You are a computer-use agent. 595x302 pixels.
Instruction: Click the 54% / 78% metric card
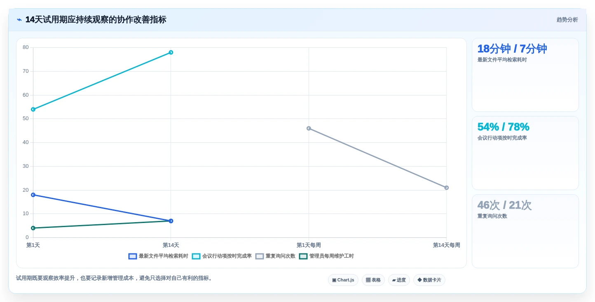coord(525,153)
